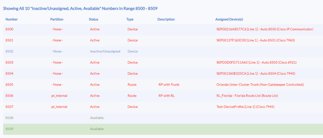323x138 pixels.
Task: Click Device type for 8502
Action: (x=133, y=51)
